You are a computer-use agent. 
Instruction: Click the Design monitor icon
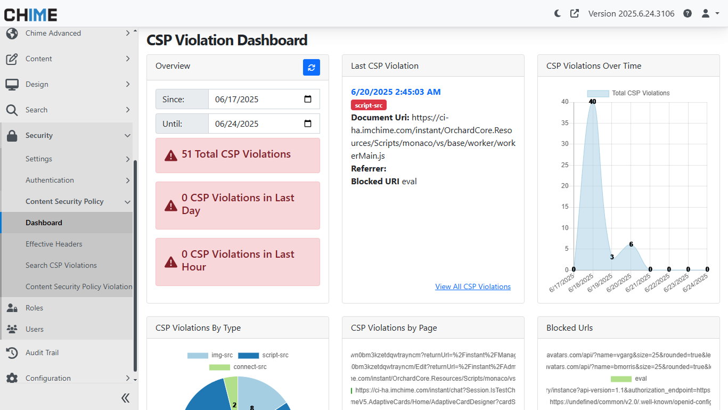tap(12, 84)
